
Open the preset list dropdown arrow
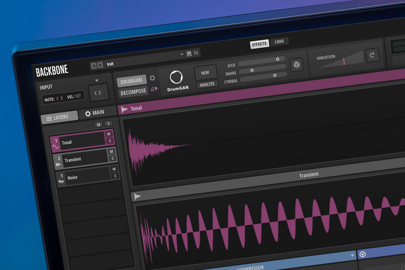click(182, 54)
